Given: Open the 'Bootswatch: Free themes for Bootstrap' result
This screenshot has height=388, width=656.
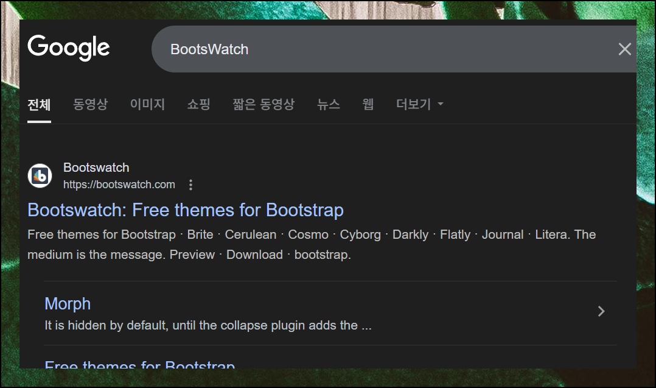Looking at the screenshot, I should [x=186, y=210].
